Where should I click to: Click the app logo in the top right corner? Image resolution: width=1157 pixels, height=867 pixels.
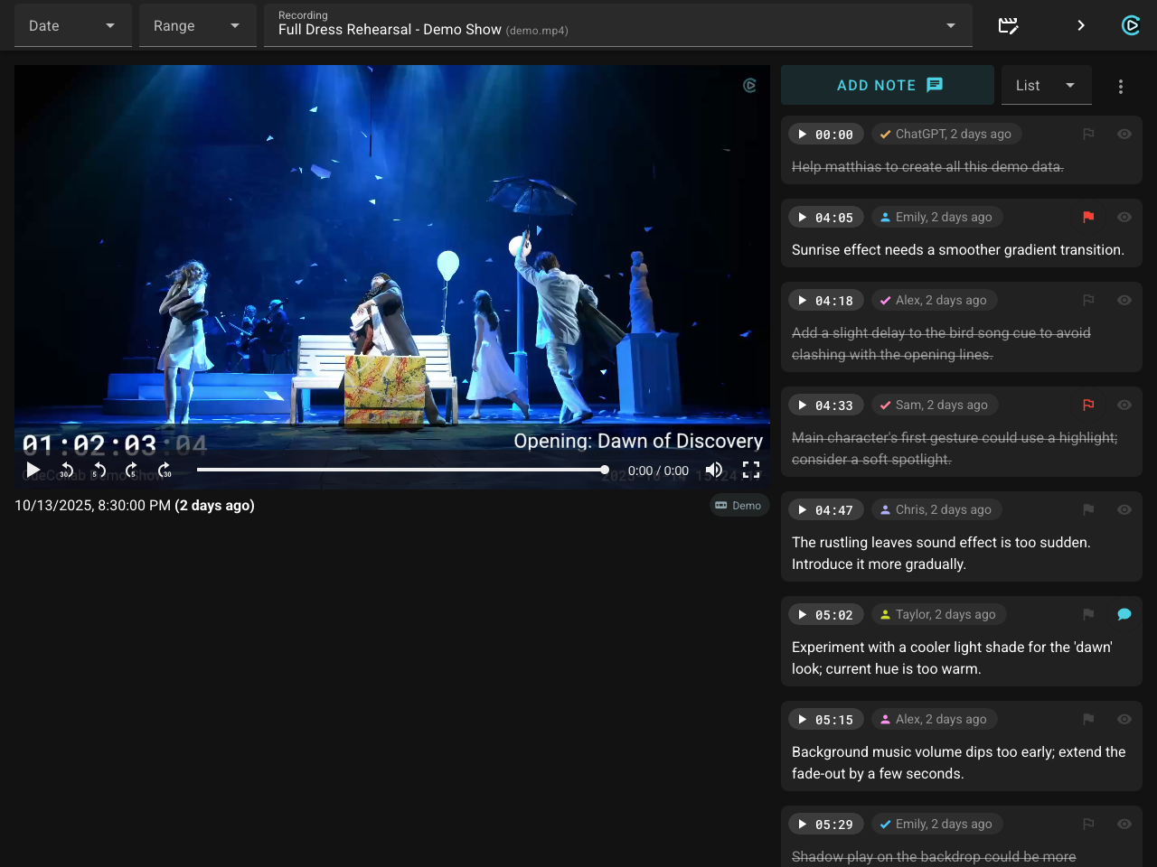(x=1131, y=25)
